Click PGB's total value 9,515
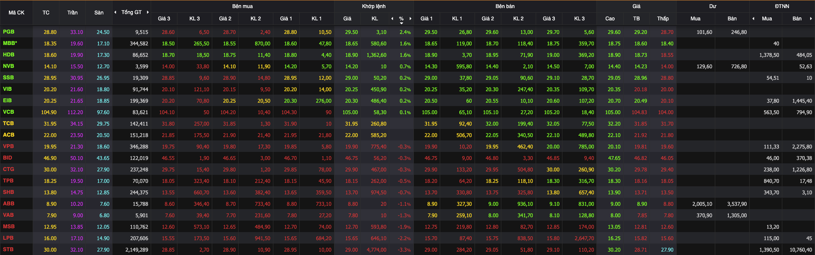The image size is (815, 255). click(142, 32)
